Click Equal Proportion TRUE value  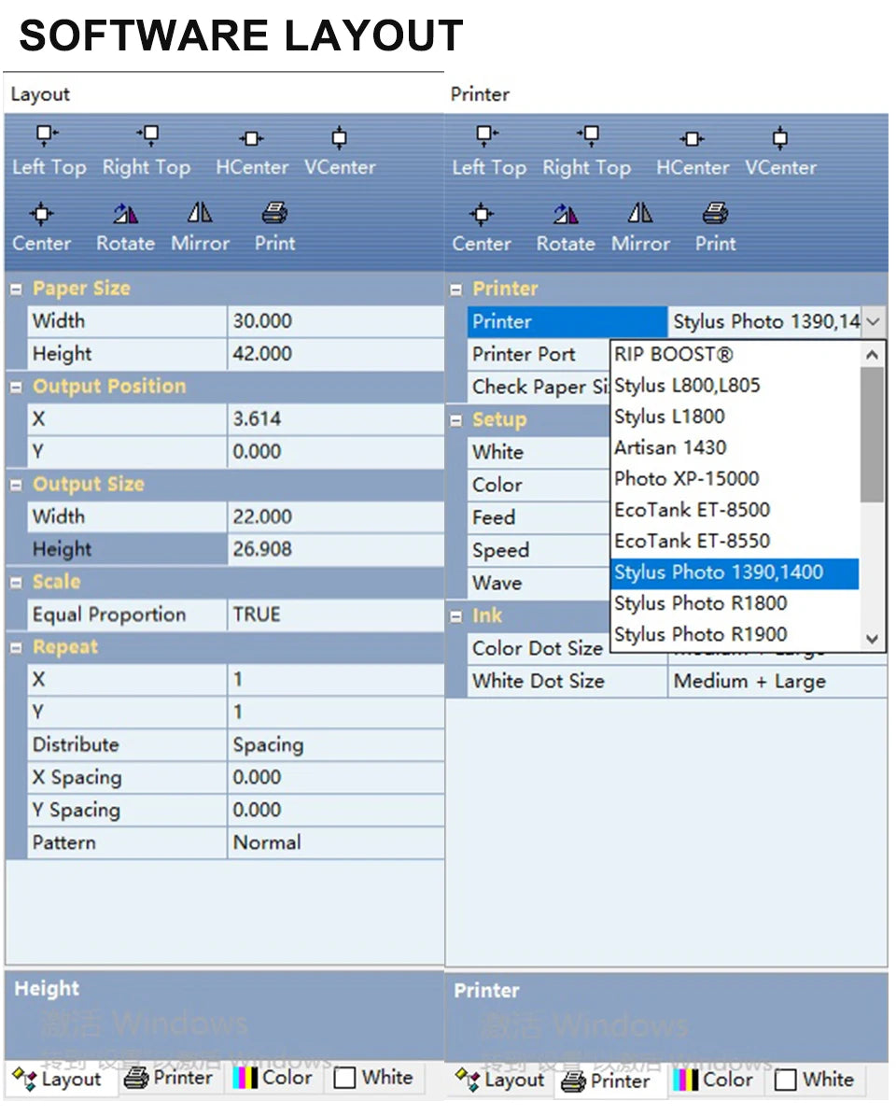[x=336, y=615]
